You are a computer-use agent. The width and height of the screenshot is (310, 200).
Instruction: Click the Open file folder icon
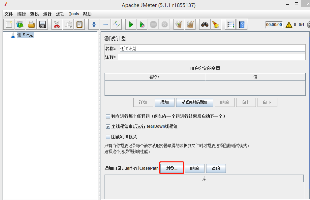(31, 24)
